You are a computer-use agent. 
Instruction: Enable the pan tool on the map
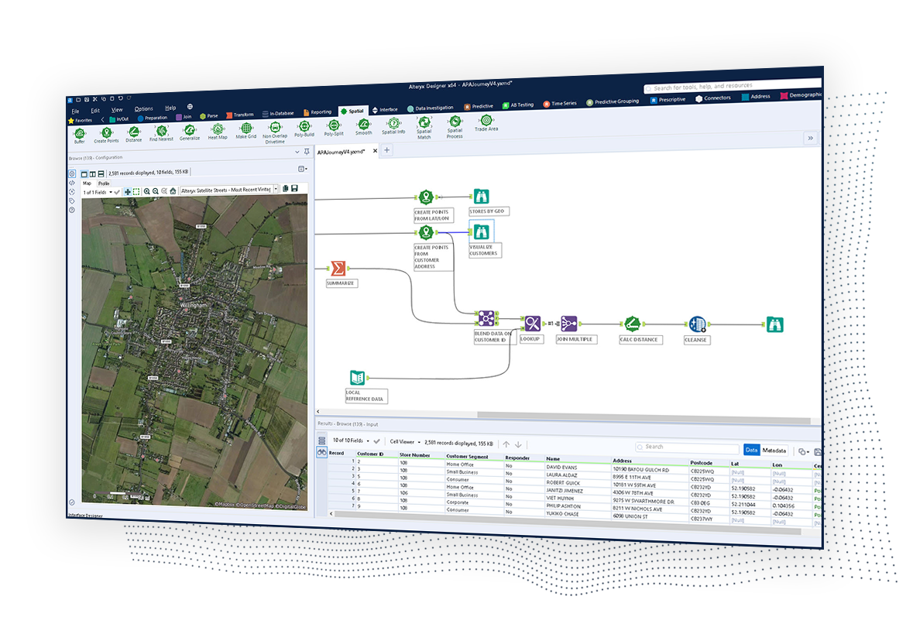point(128,191)
